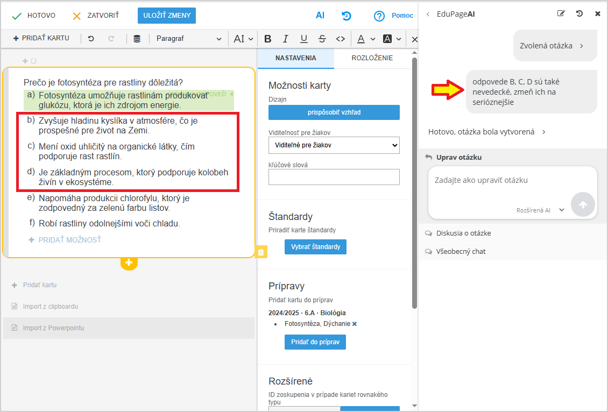Toggle bold text formatting
The image size is (608, 412).
tap(268, 39)
